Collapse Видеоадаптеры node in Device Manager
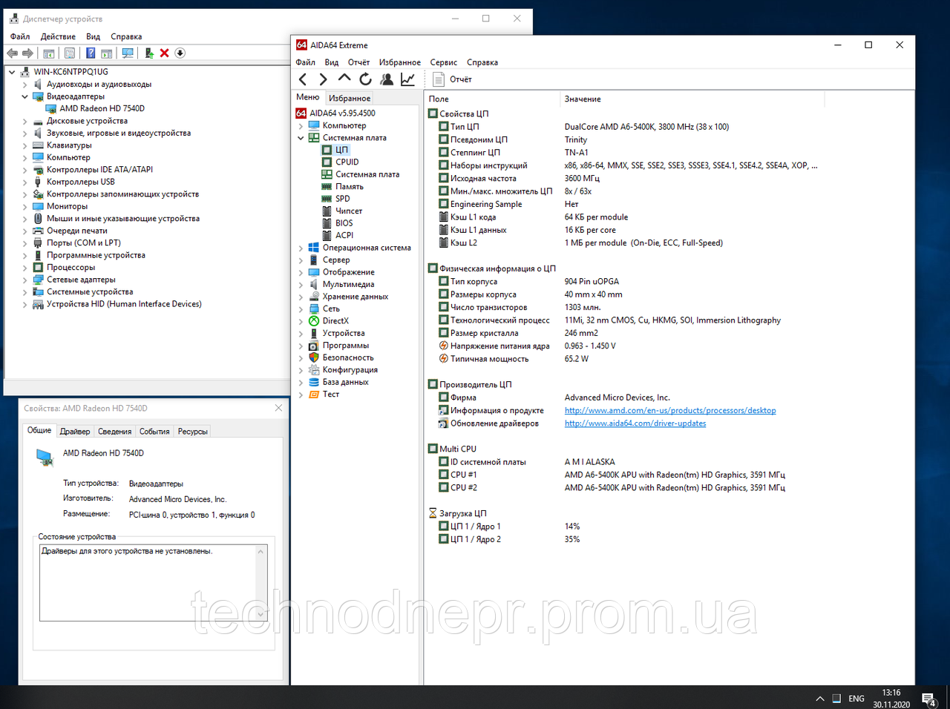The width and height of the screenshot is (950, 709). tap(24, 96)
